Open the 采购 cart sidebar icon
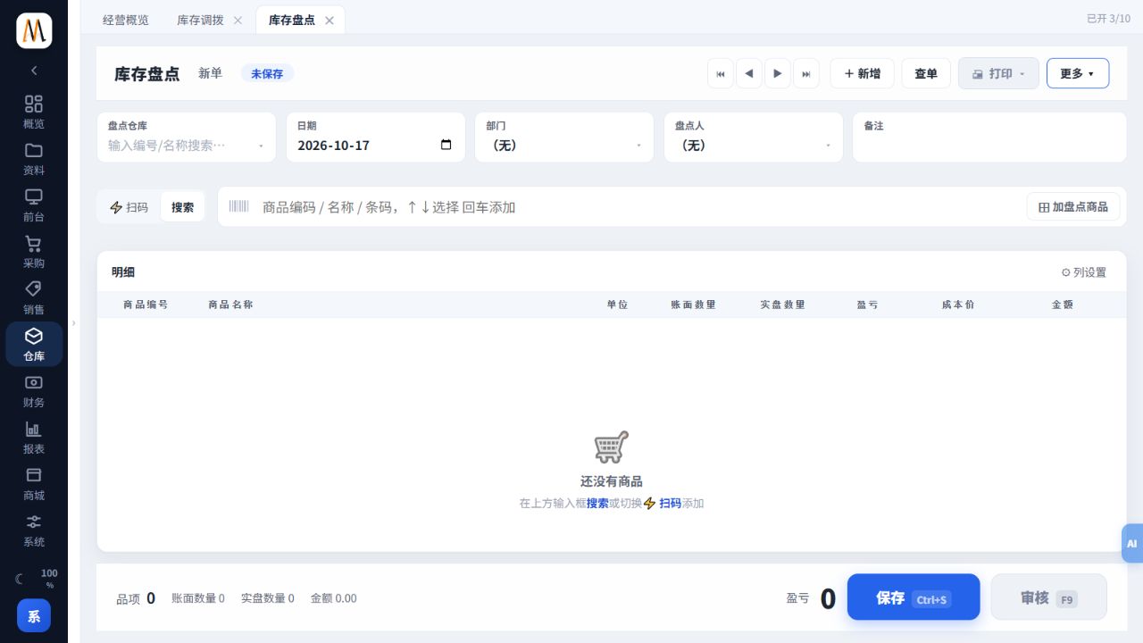Viewport: 1143px width, 643px height. (34, 251)
